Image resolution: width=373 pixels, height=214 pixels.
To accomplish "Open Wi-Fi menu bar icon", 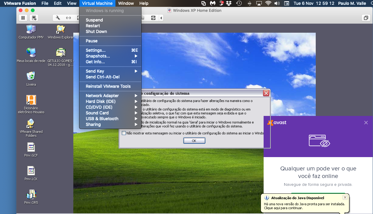I will [x=268, y=3].
